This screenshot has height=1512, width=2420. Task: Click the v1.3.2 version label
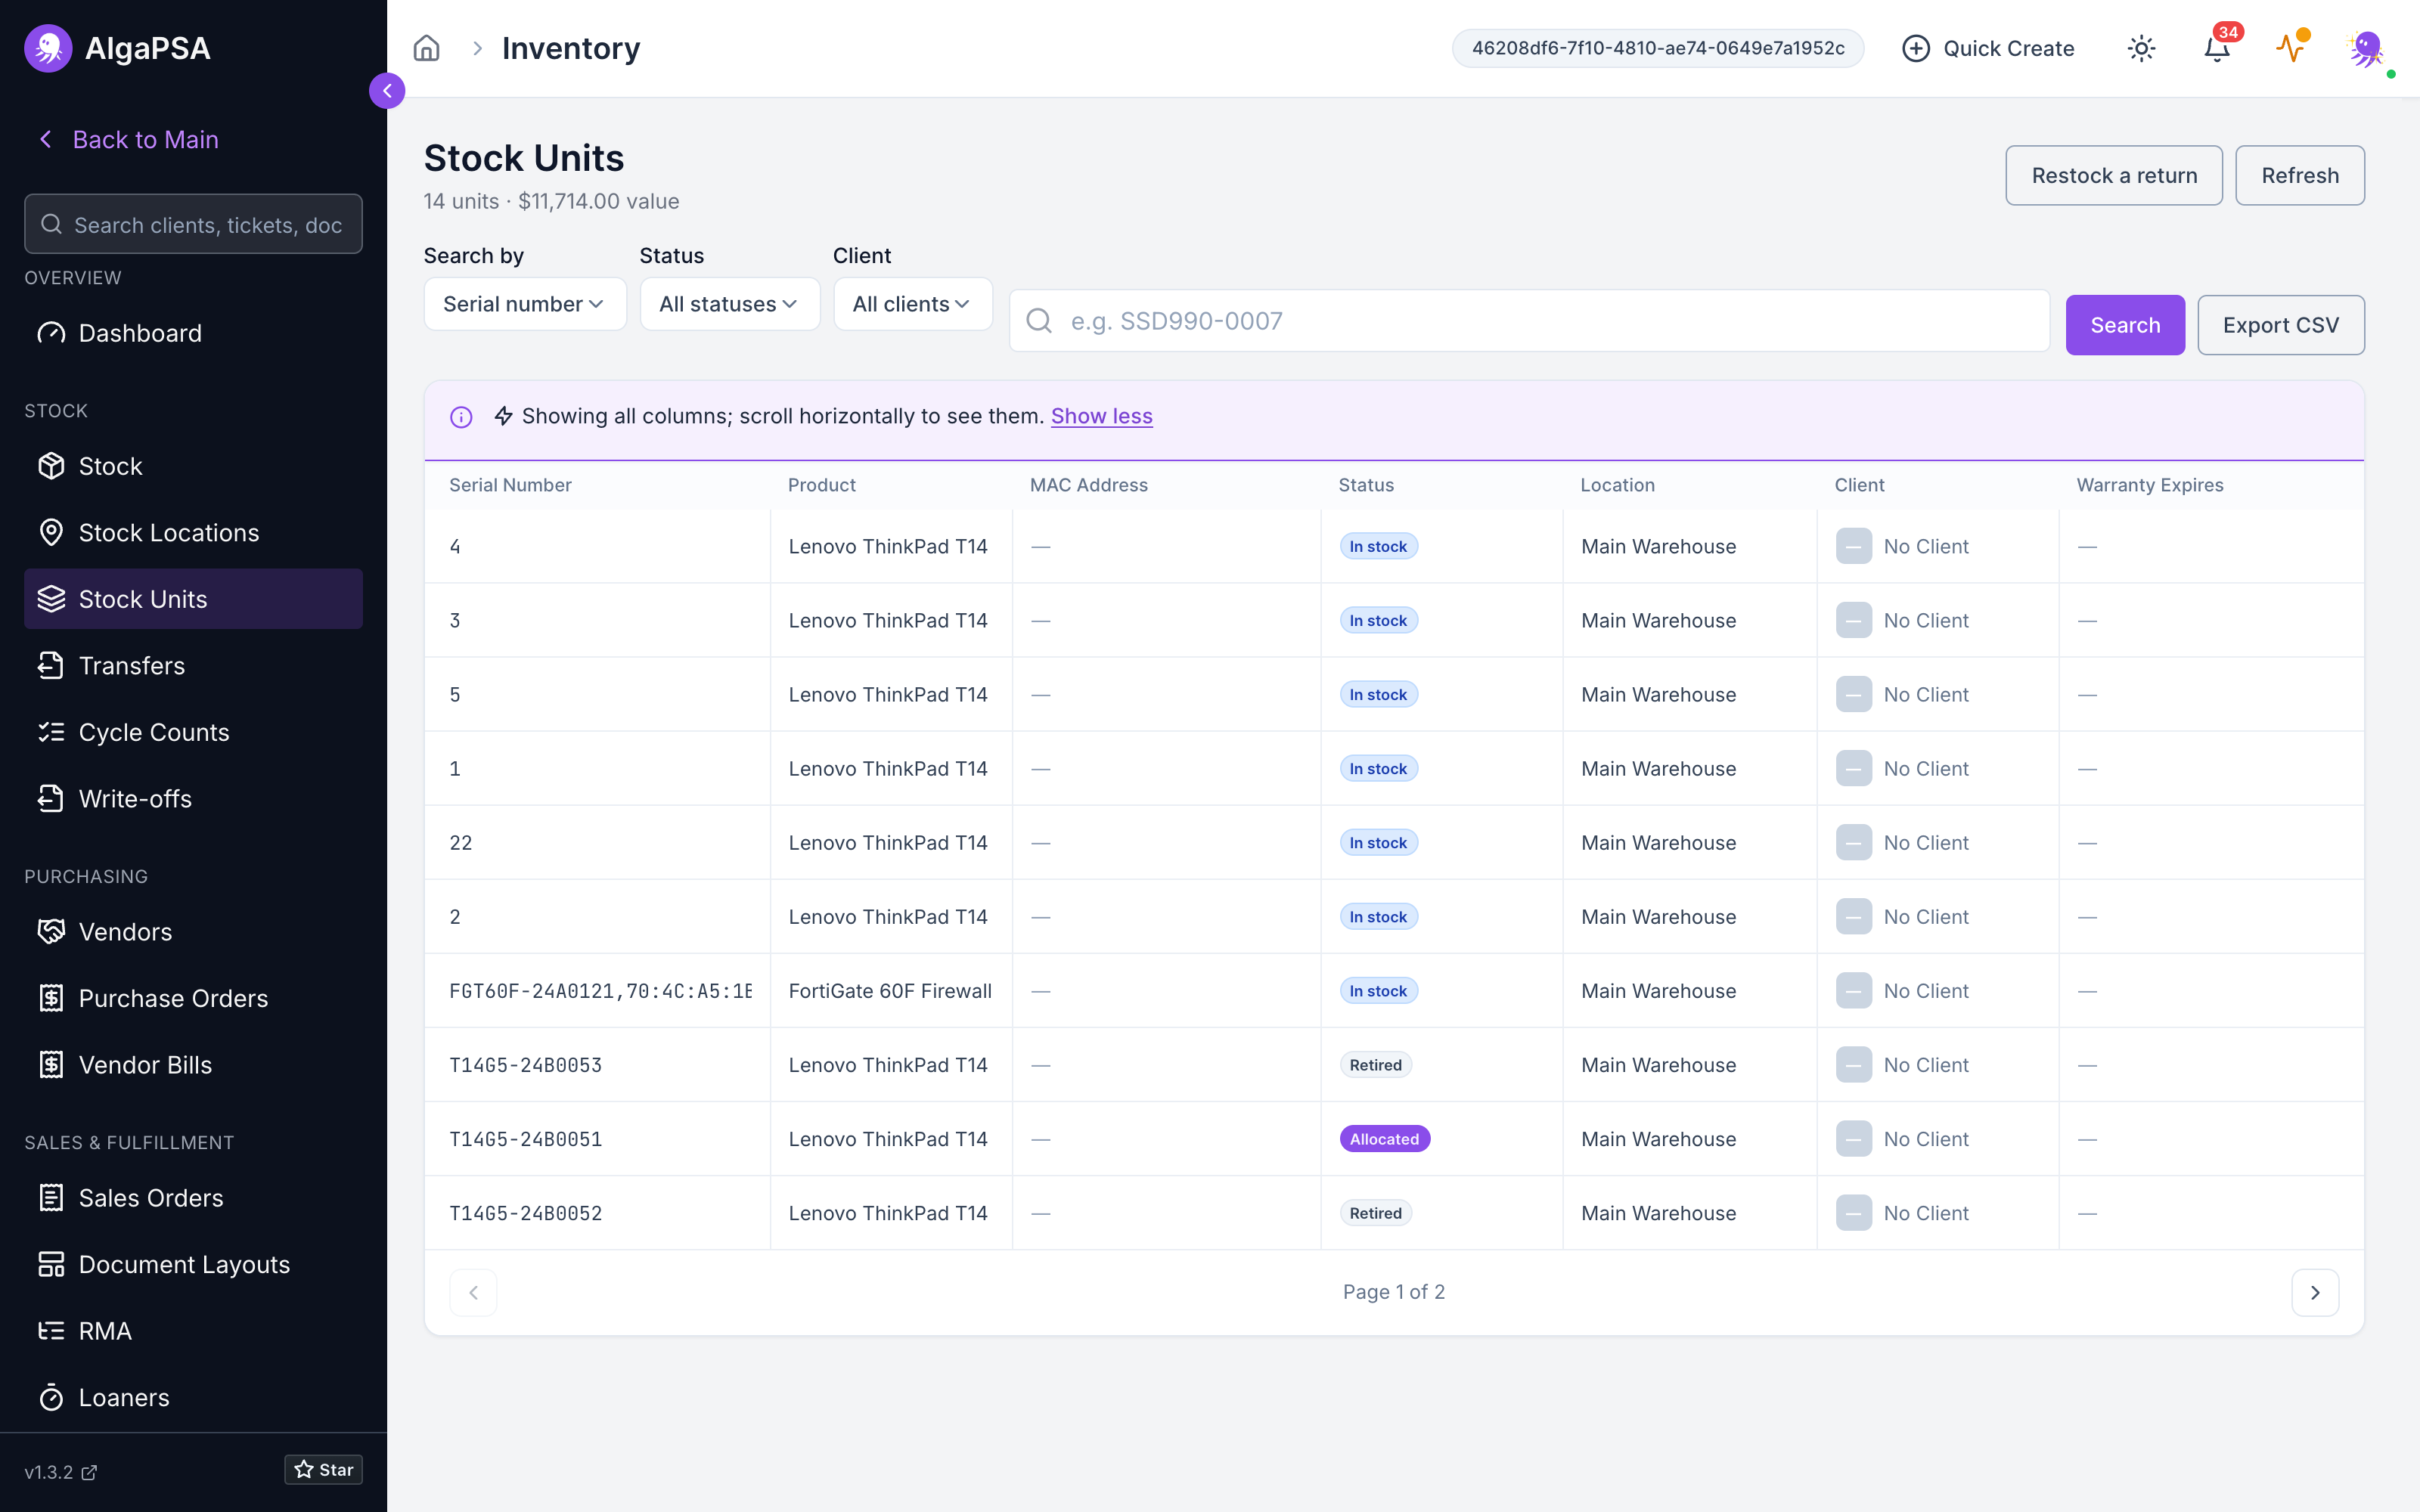pyautogui.click(x=49, y=1472)
